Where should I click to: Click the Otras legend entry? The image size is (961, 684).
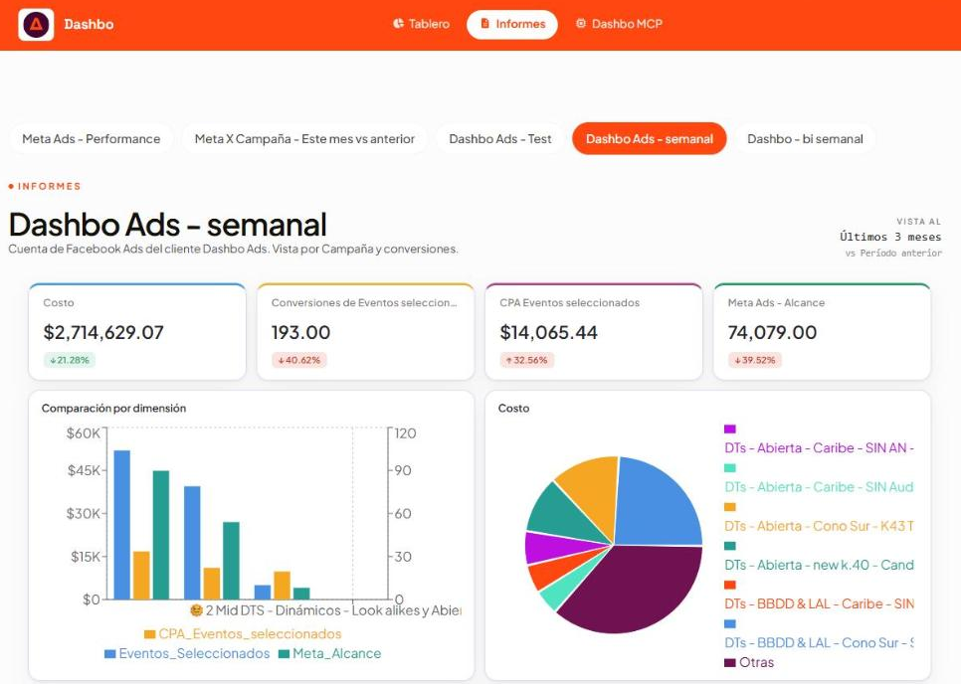[749, 662]
